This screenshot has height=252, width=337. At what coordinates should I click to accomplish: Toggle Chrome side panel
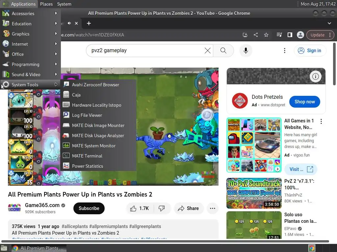[x=290, y=35]
